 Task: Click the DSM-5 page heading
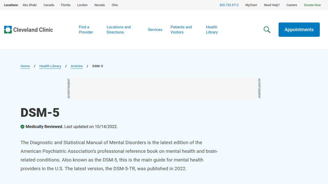(40, 112)
